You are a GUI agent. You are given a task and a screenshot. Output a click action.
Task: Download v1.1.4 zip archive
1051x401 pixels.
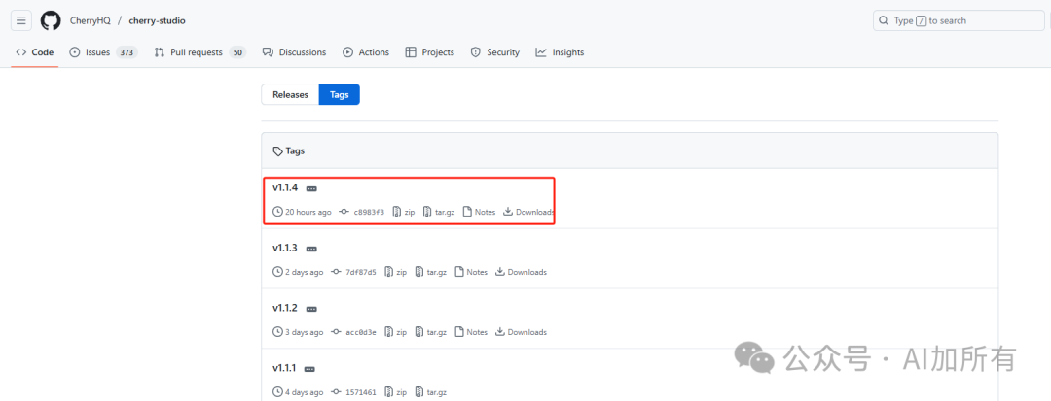click(x=404, y=212)
